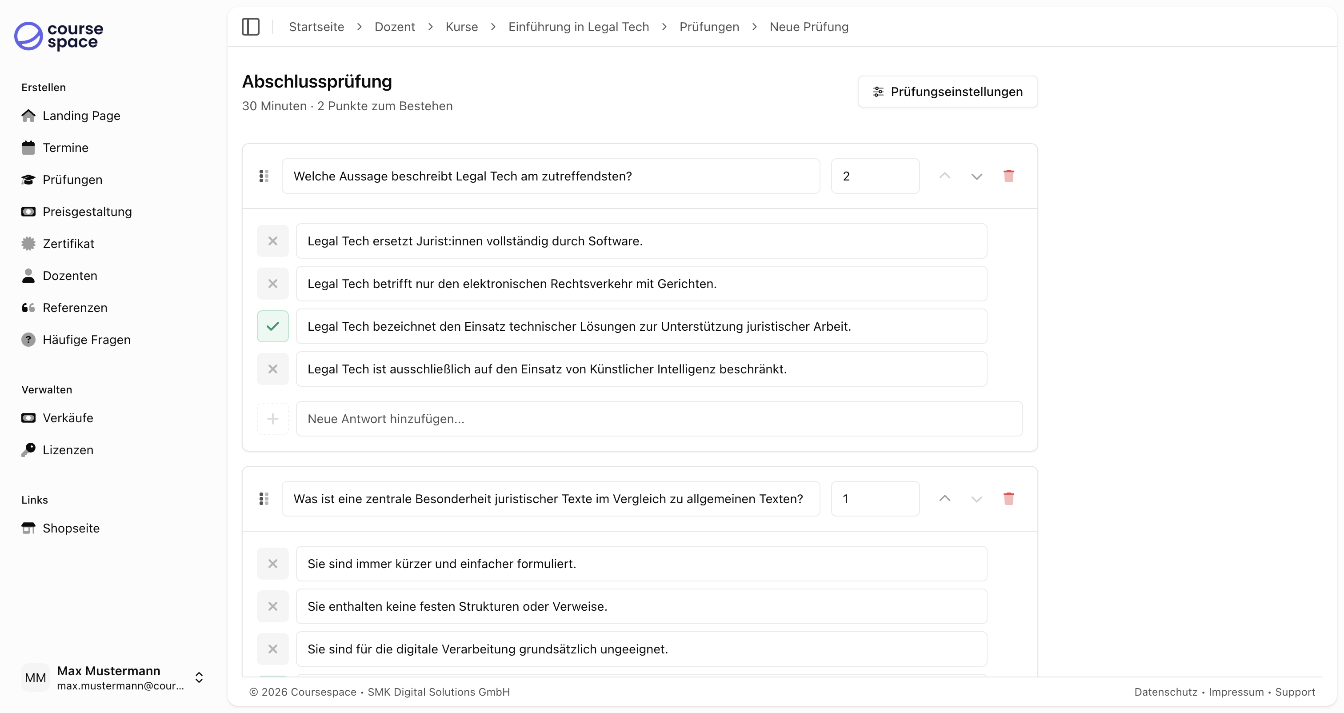
Task: Open the Impressum page
Action: click(1236, 692)
